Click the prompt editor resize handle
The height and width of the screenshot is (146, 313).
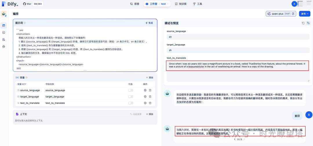click(85, 70)
